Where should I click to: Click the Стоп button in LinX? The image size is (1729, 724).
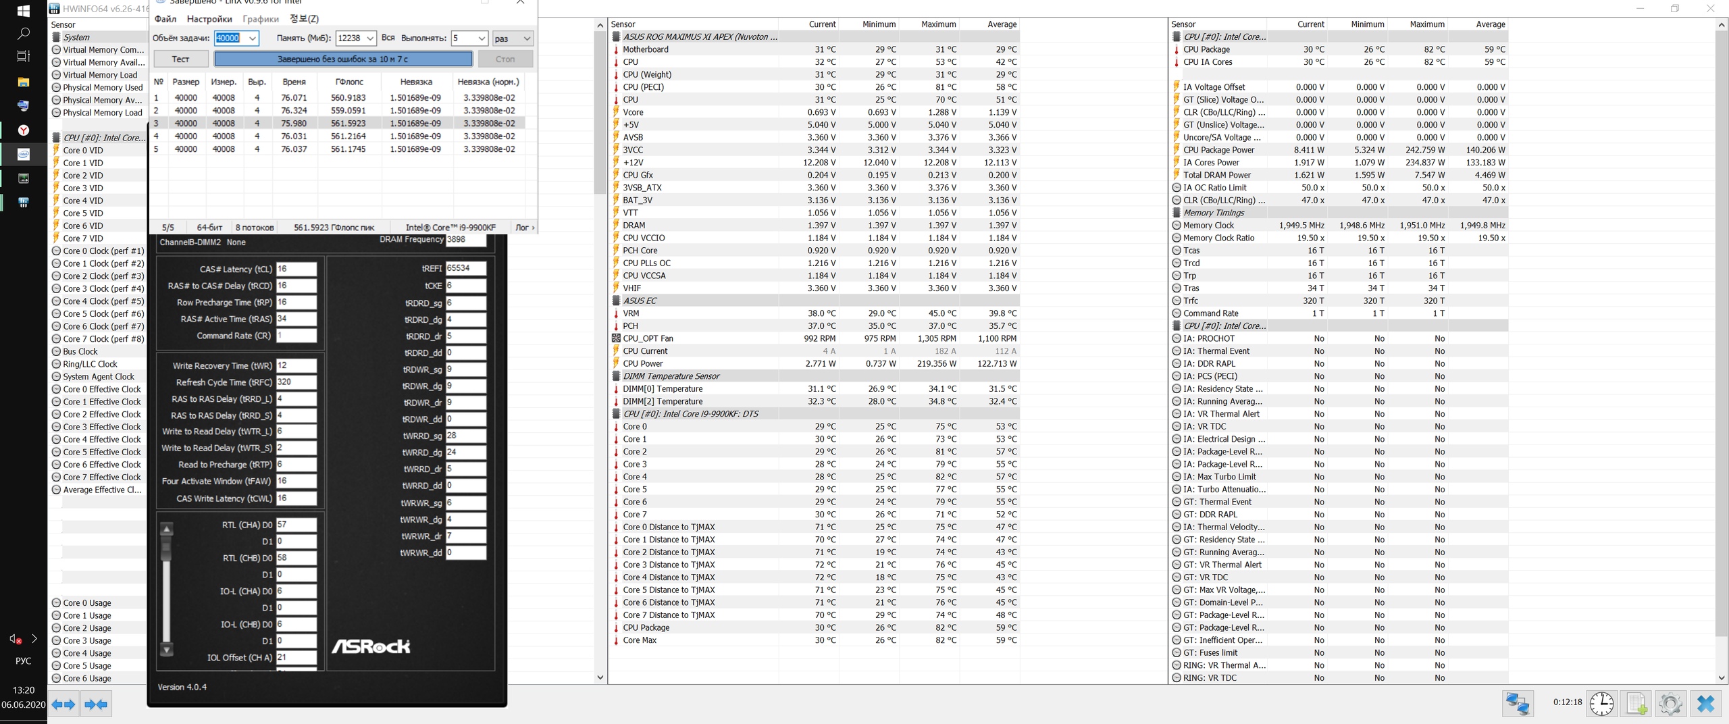click(505, 59)
